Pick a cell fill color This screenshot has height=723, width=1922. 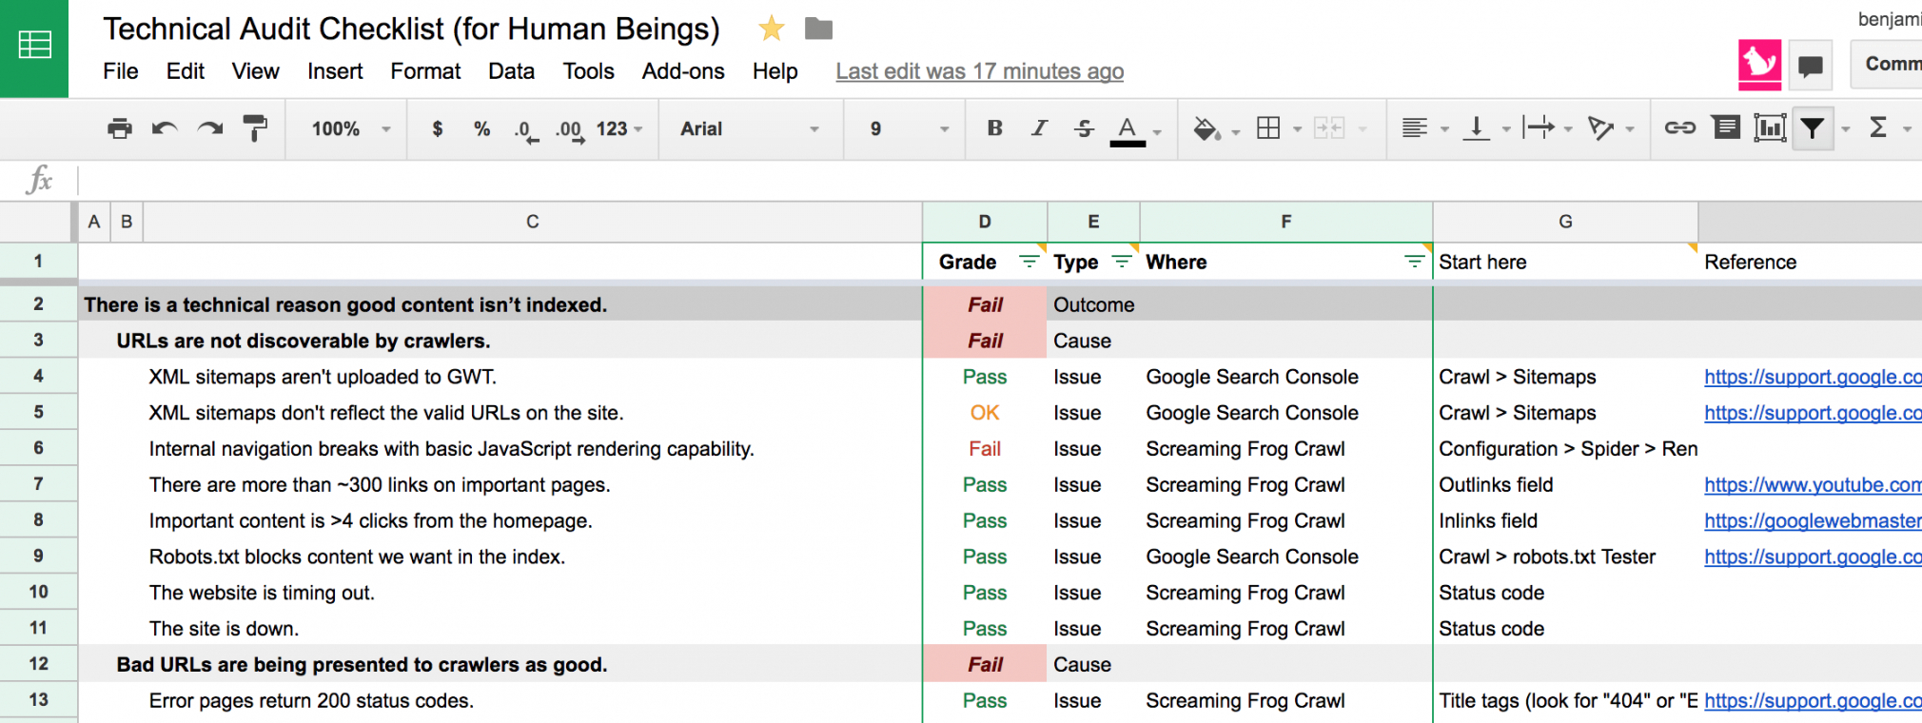tap(1206, 128)
